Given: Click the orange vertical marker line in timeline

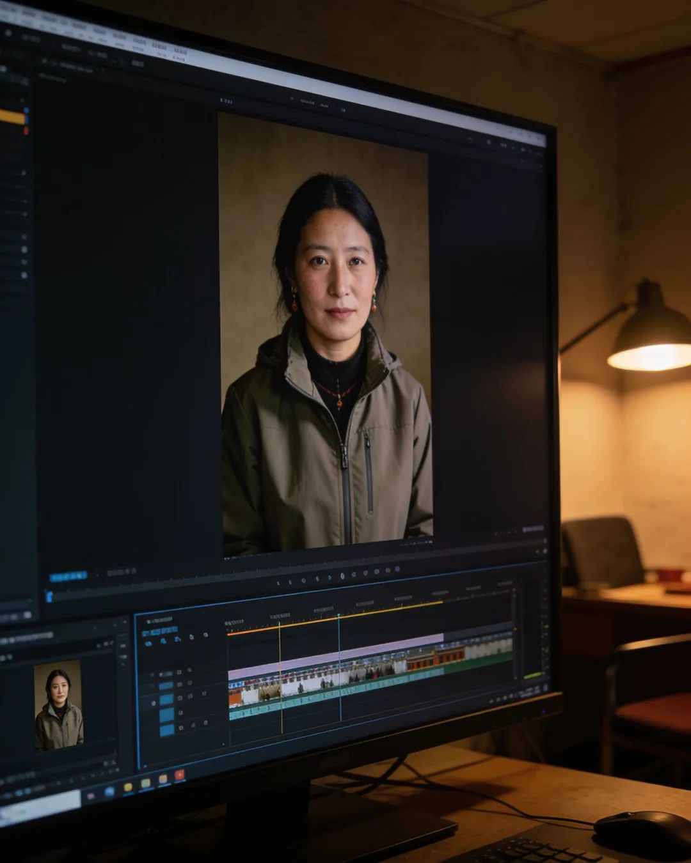Looking at the screenshot, I should pyautogui.click(x=280, y=678).
